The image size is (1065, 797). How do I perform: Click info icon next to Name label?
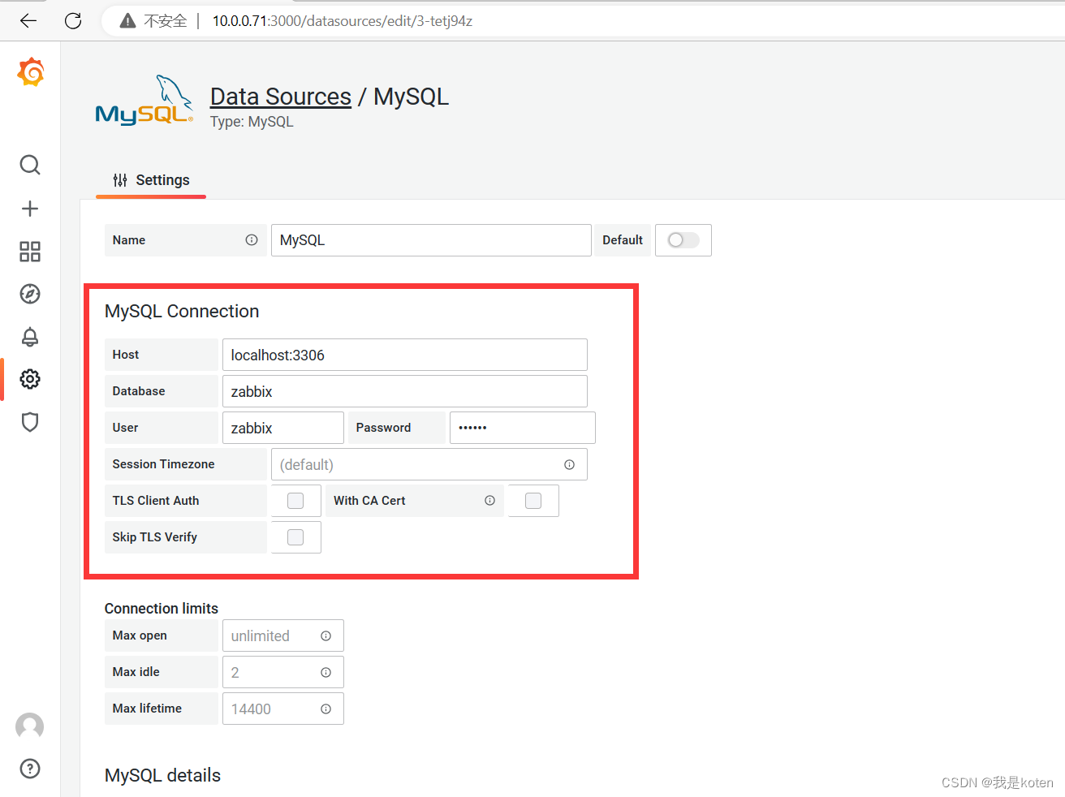click(252, 240)
